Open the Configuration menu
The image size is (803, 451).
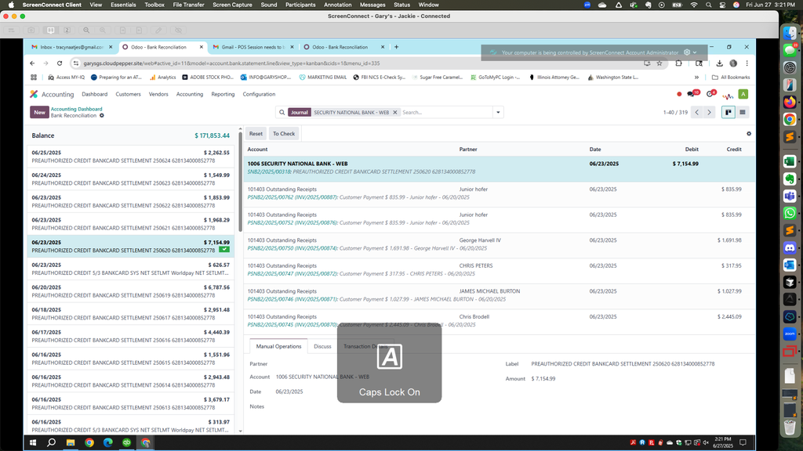259,94
